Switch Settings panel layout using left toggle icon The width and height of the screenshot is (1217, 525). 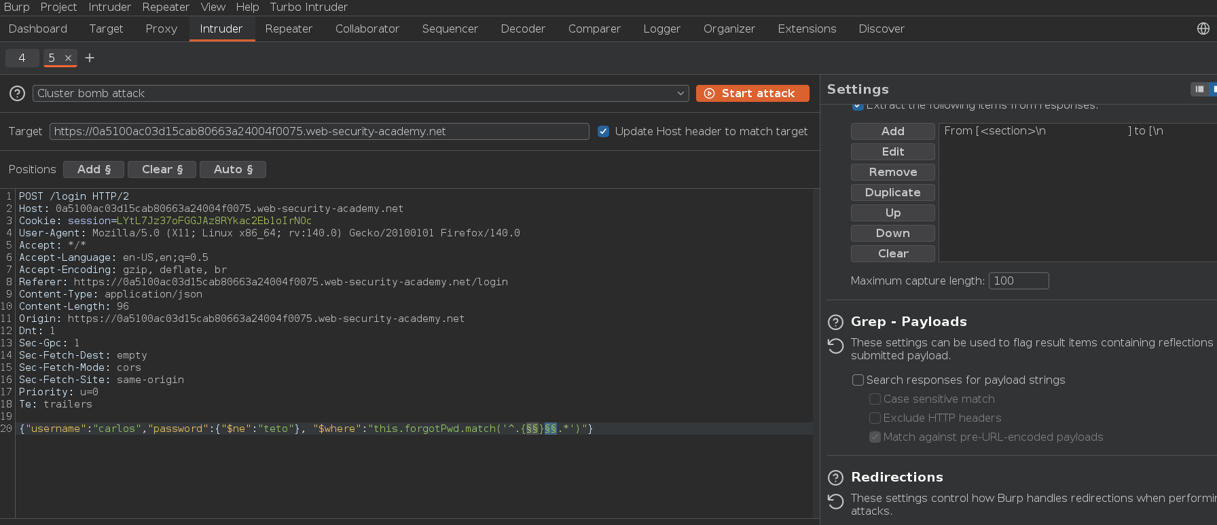[1199, 89]
